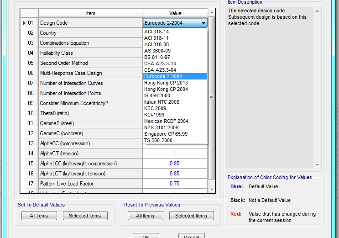Select the Second Order Method row

click(91, 63)
